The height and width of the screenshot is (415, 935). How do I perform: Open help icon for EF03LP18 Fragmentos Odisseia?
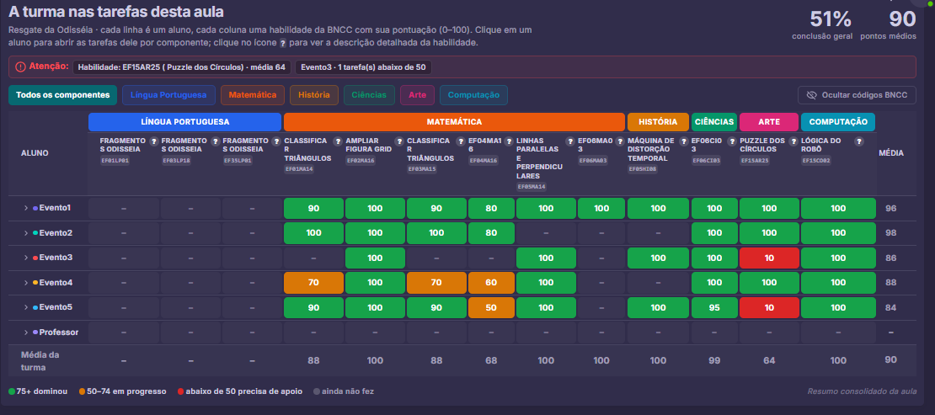tap(215, 141)
